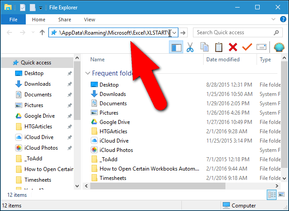Open the recent locations dropdown arrow
The width and height of the screenshot is (289, 211).
(33, 32)
